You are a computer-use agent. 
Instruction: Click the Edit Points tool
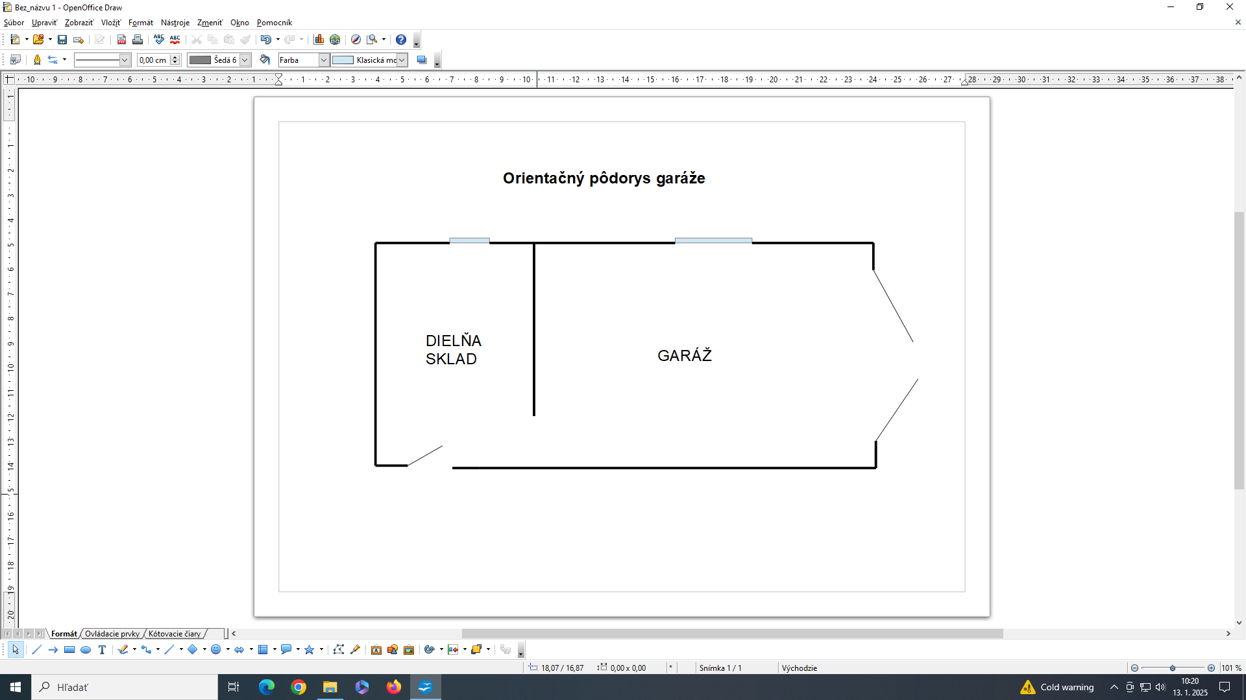[x=339, y=649]
